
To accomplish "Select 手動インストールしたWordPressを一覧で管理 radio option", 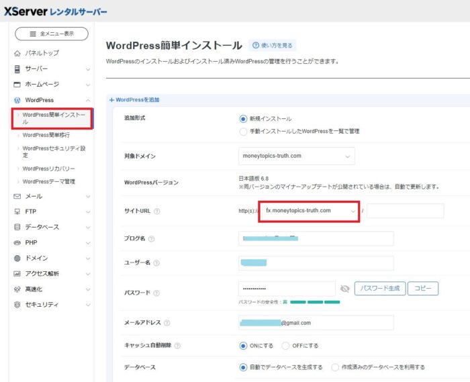I will 244,132.
